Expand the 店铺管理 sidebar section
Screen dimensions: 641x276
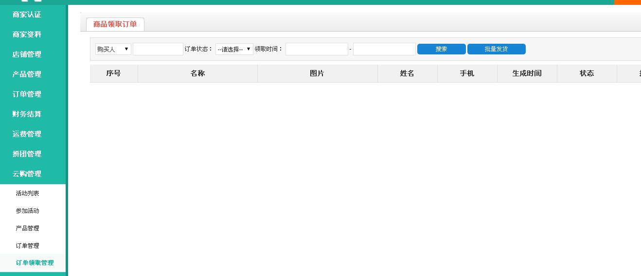coord(27,54)
